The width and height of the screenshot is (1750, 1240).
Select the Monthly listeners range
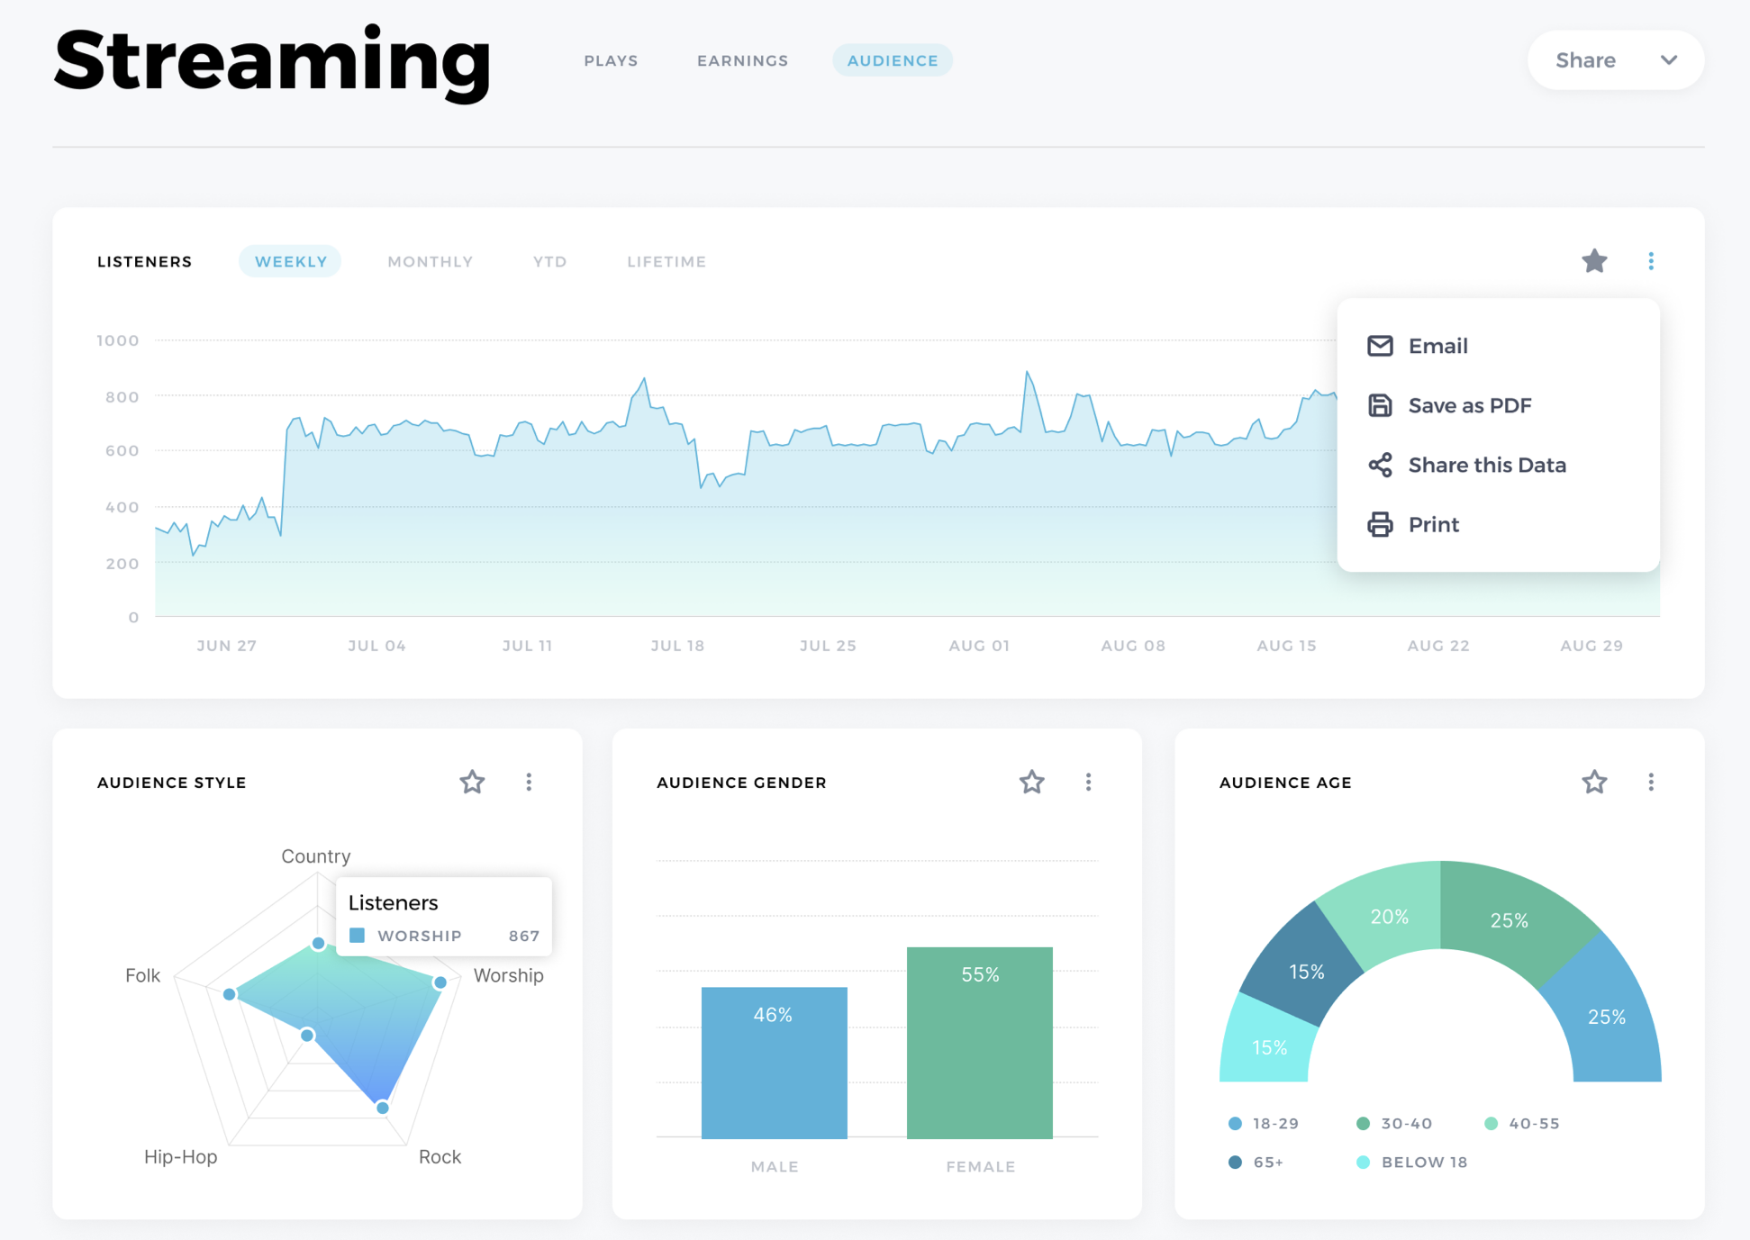click(430, 261)
